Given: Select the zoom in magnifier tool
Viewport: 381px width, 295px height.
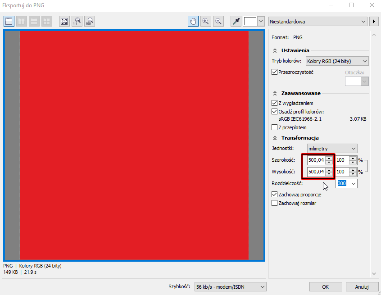Looking at the screenshot, I should pos(206,21).
